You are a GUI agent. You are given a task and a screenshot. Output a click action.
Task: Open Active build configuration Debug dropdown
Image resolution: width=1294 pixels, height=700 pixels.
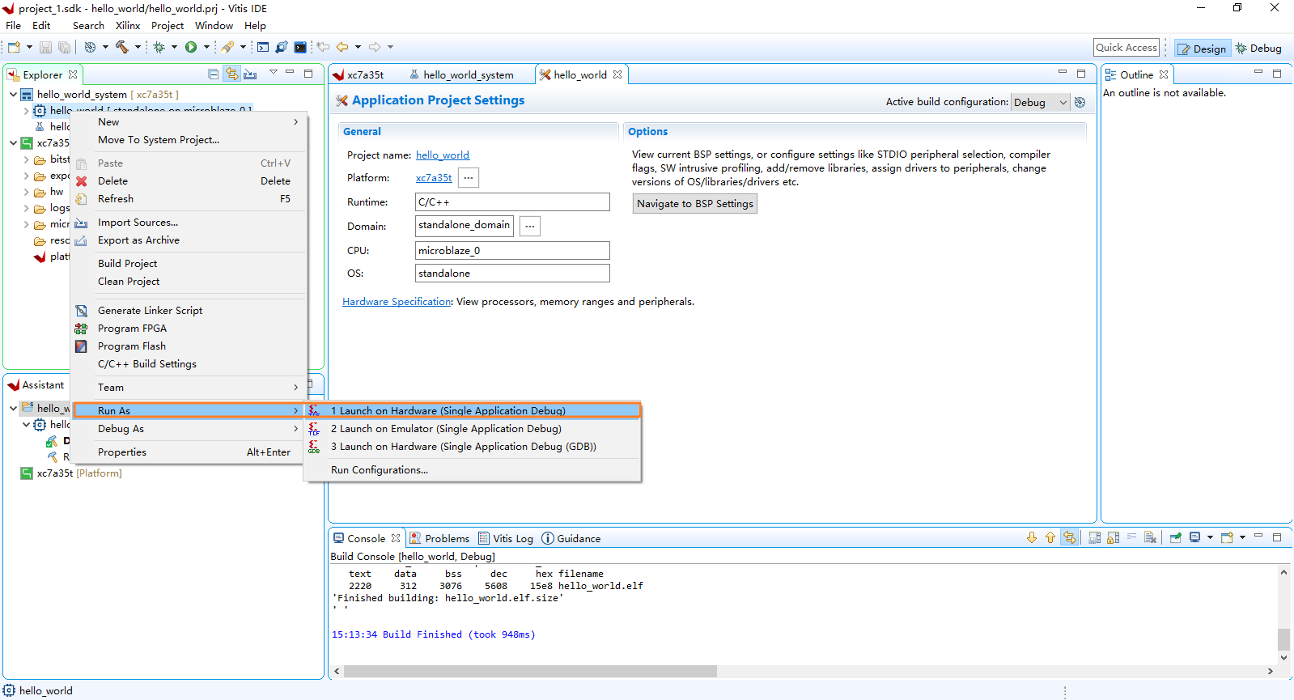(x=1041, y=102)
